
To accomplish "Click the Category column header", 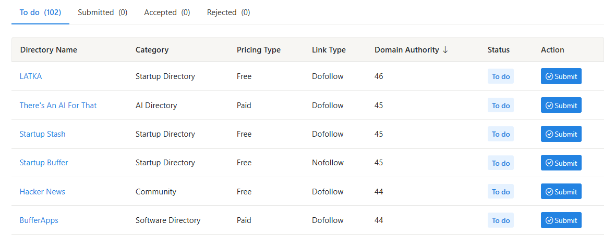I will 152,50.
